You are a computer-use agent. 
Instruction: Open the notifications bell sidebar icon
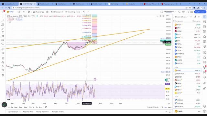(x=205, y=77)
